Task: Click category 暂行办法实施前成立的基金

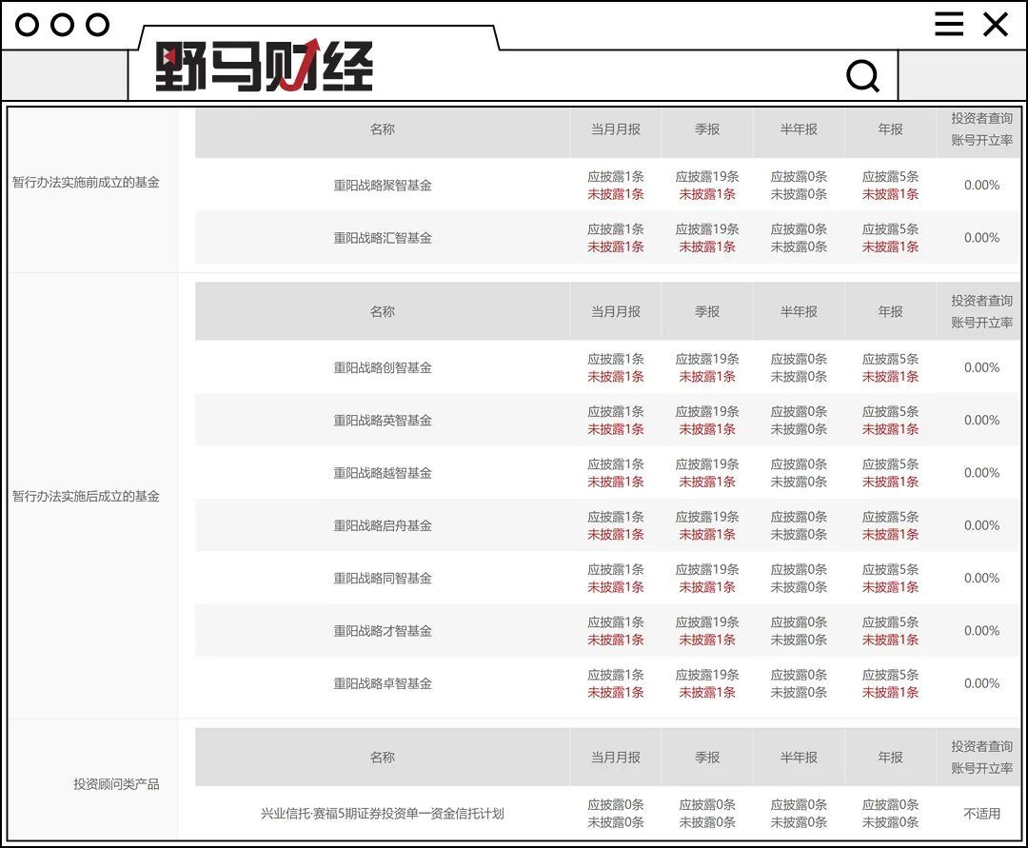Action: pyautogui.click(x=86, y=182)
